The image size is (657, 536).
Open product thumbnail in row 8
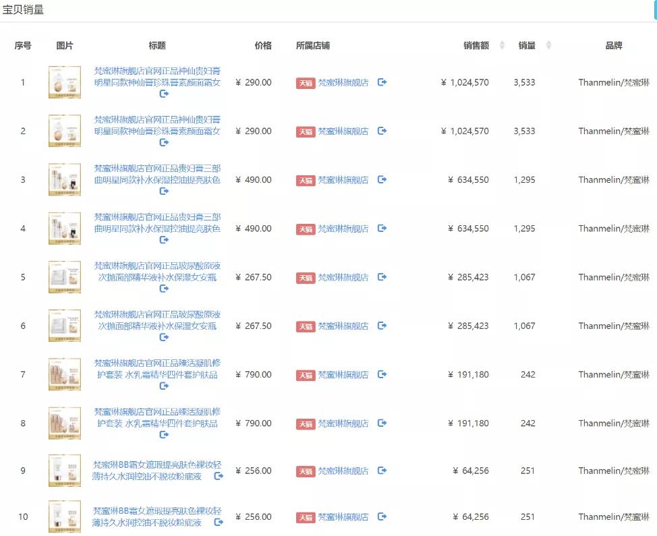(65, 423)
